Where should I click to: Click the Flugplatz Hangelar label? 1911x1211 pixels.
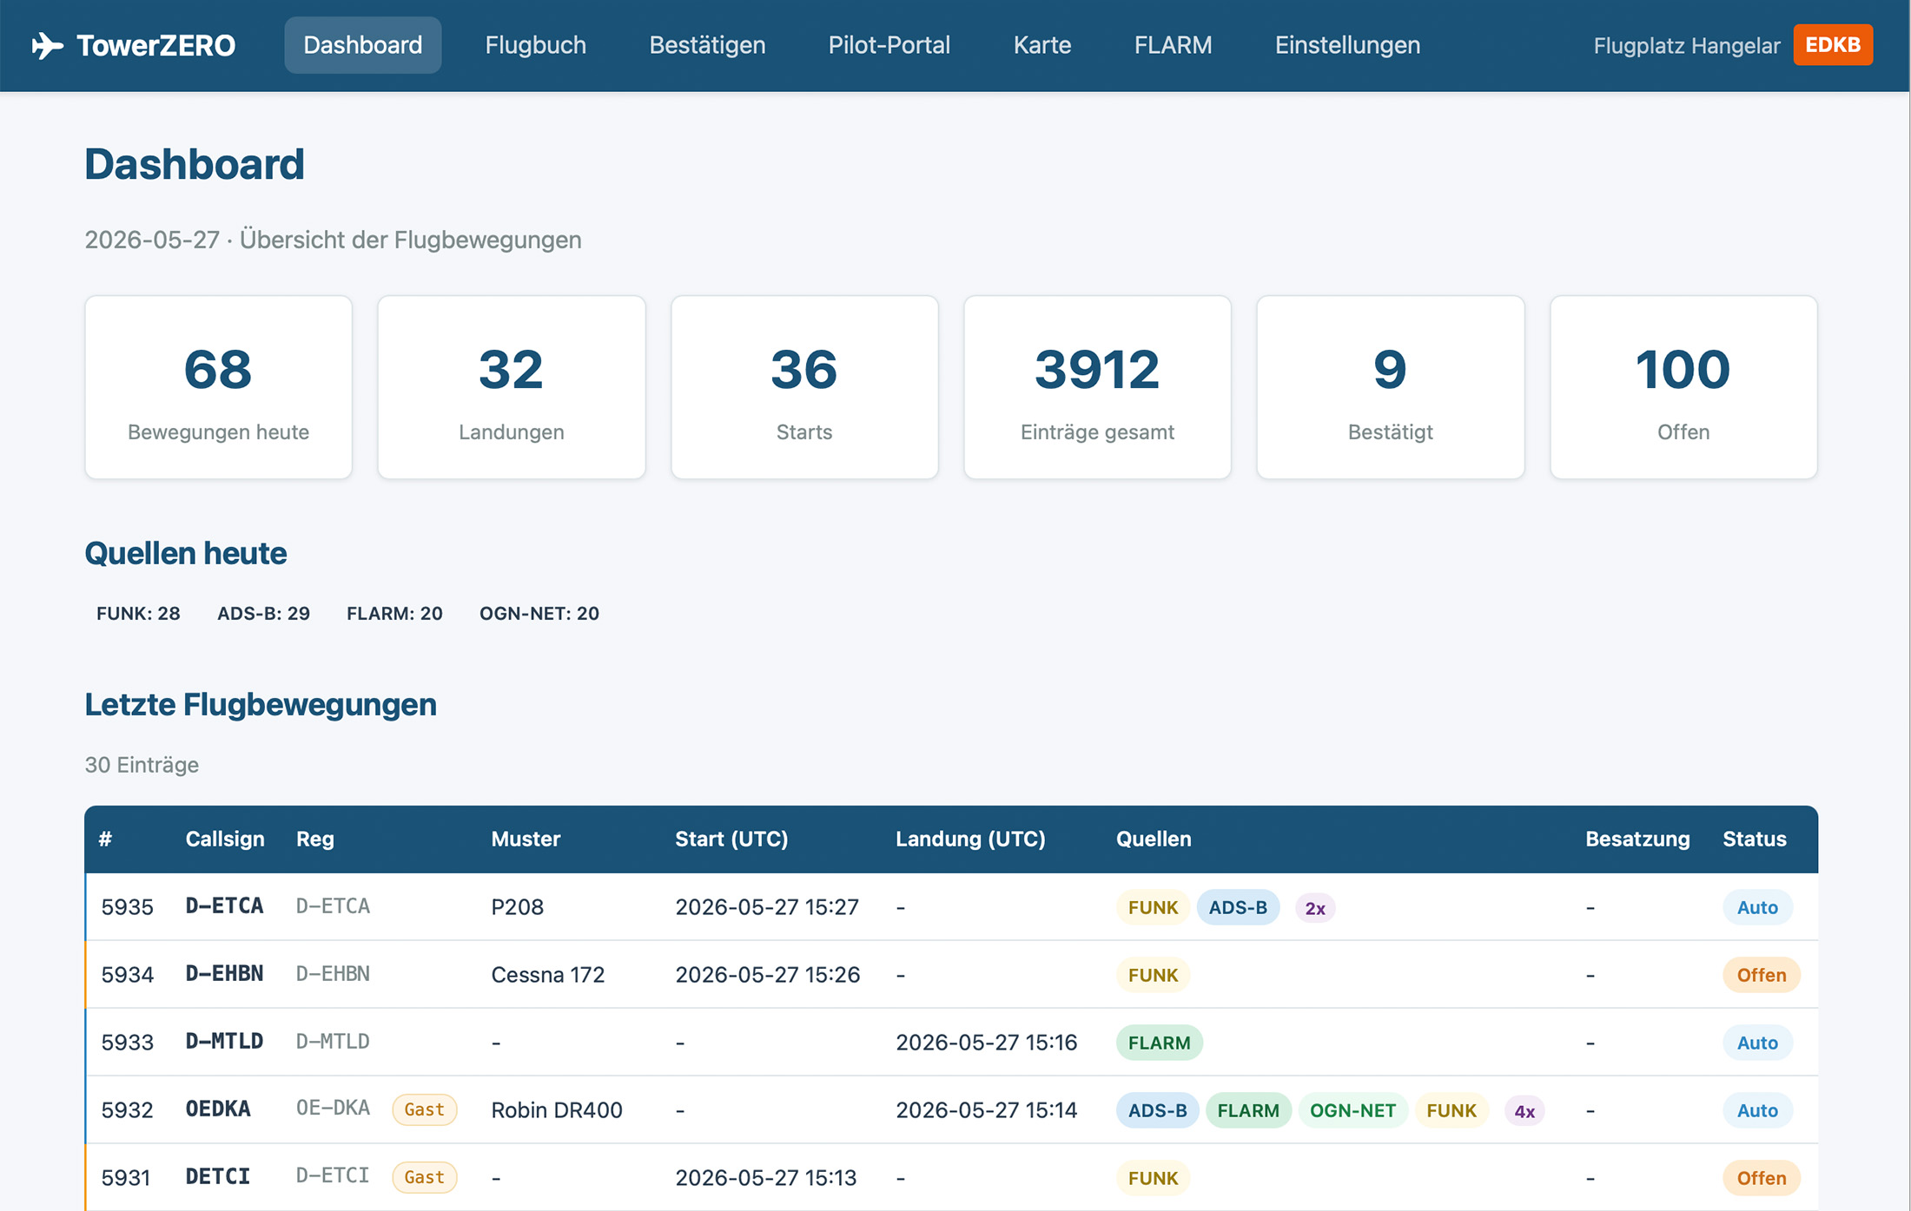(x=1686, y=45)
